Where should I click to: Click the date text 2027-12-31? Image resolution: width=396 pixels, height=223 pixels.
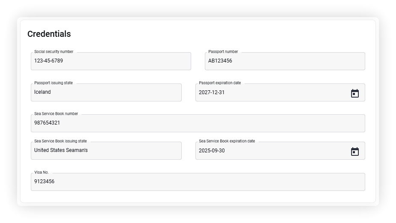click(x=212, y=92)
